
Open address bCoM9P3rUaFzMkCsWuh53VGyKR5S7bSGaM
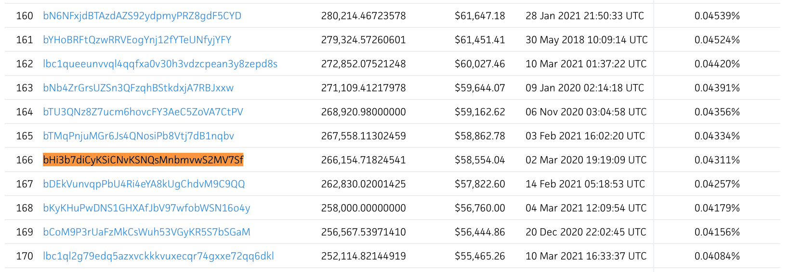coord(146,232)
